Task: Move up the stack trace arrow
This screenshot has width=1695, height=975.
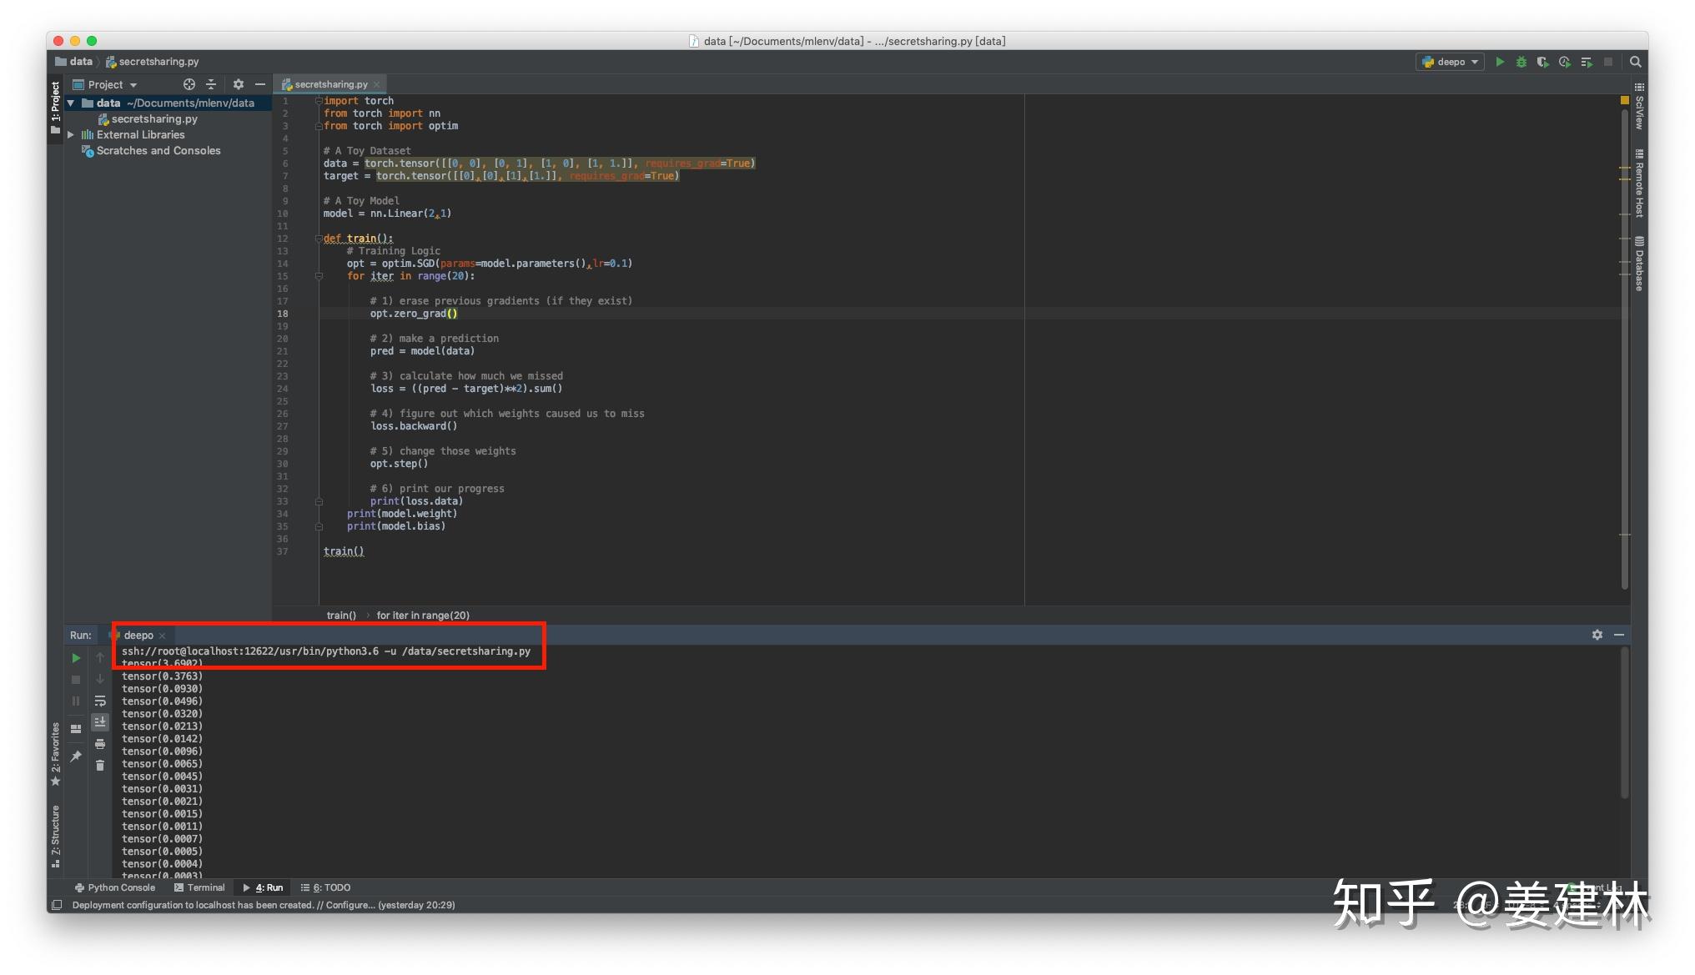Action: pyautogui.click(x=100, y=658)
